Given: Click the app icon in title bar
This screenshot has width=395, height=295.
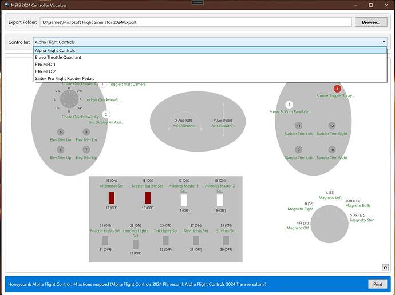Looking at the screenshot, I should (x=6, y=5).
